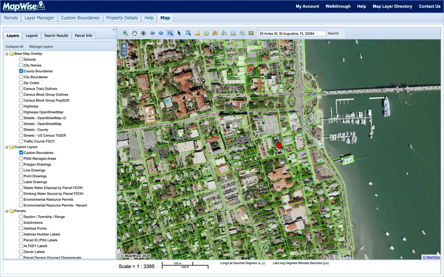This screenshot has height=277, width=444.
Task: Select the Map tab
Action: [x=165, y=18]
